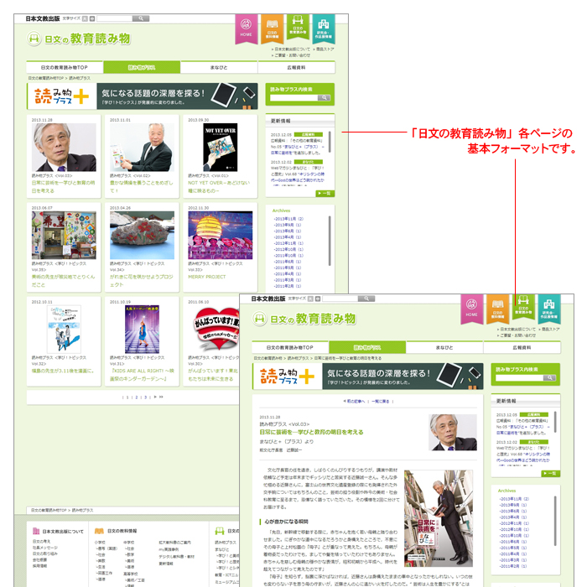Click 前の記事へ link on article page
Viewport: 587px width, 587px height.
tap(354, 402)
